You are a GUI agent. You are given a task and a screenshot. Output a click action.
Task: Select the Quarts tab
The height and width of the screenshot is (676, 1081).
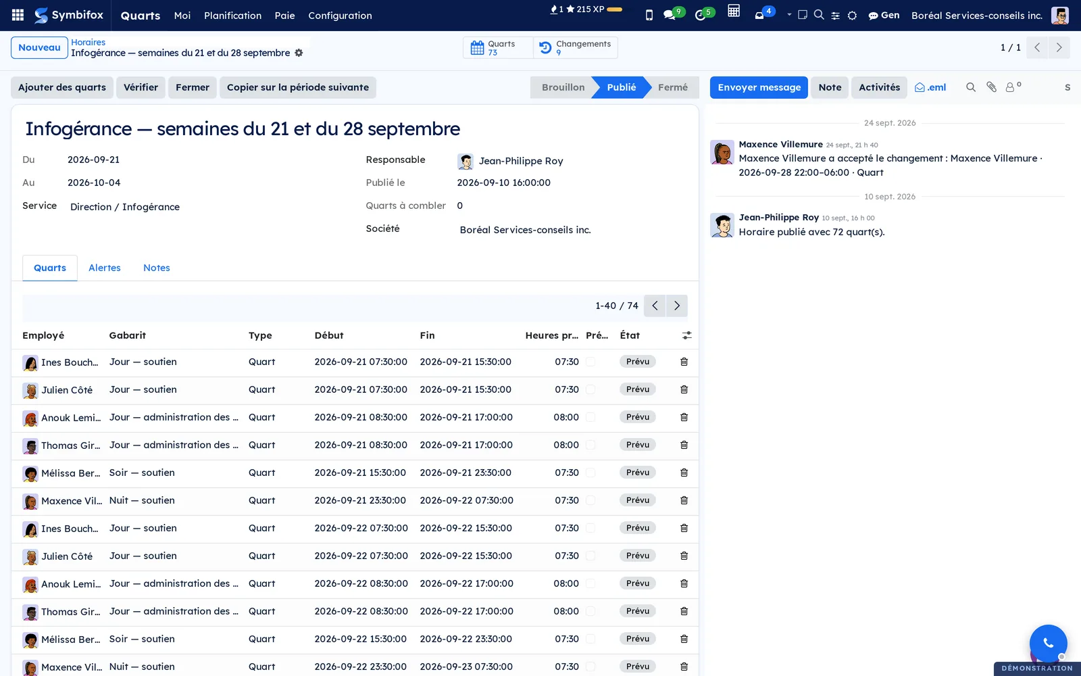click(50, 268)
